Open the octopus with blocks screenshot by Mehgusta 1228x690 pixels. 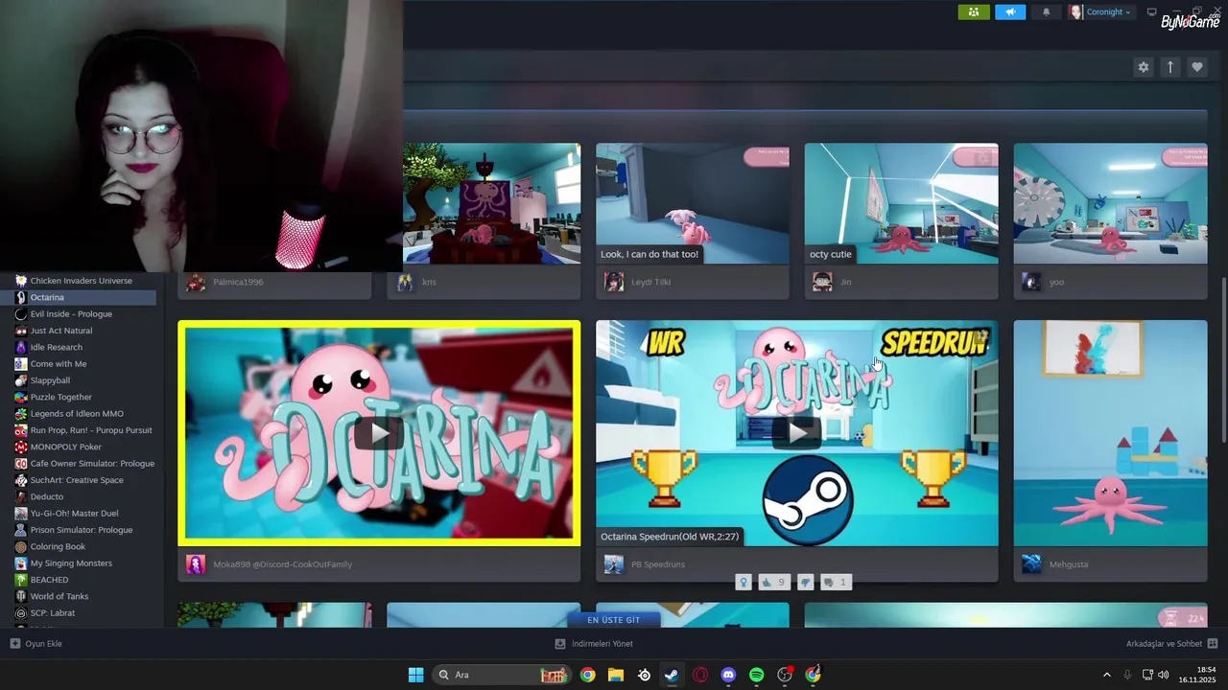pos(1110,433)
